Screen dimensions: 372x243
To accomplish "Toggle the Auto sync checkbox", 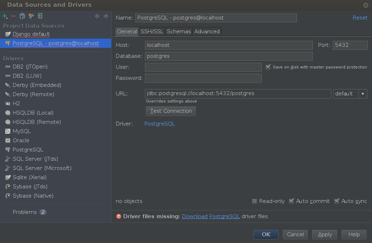I will [337, 201].
